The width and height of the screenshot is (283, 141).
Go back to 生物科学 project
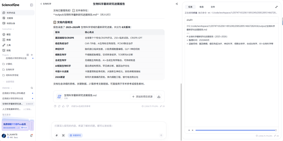coord(46,4)
